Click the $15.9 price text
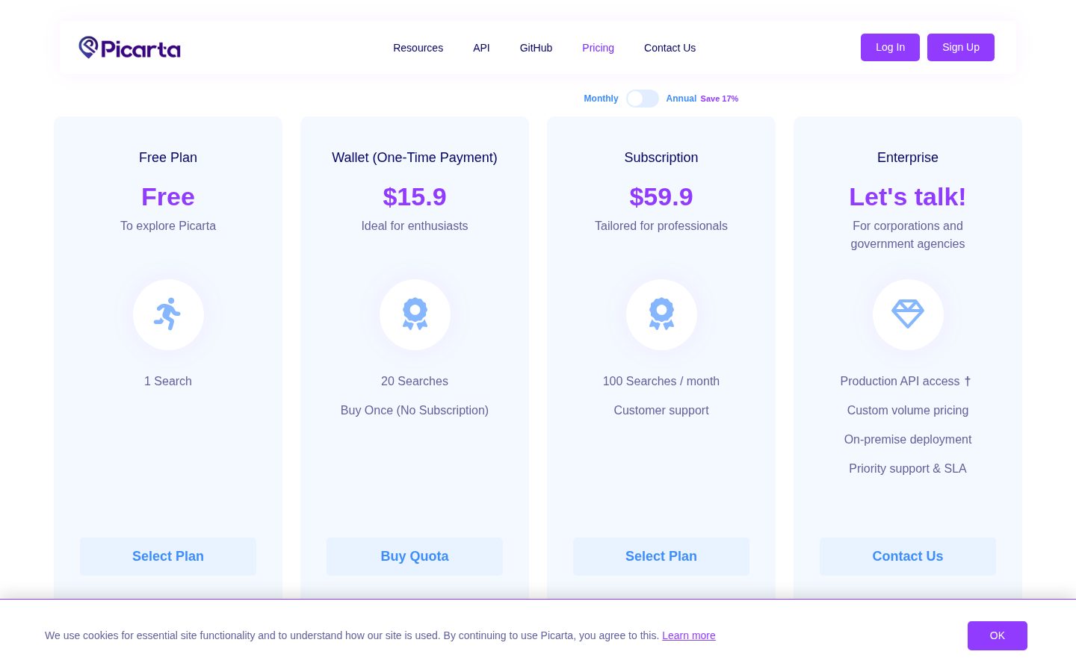1076x672 pixels. coord(415,197)
